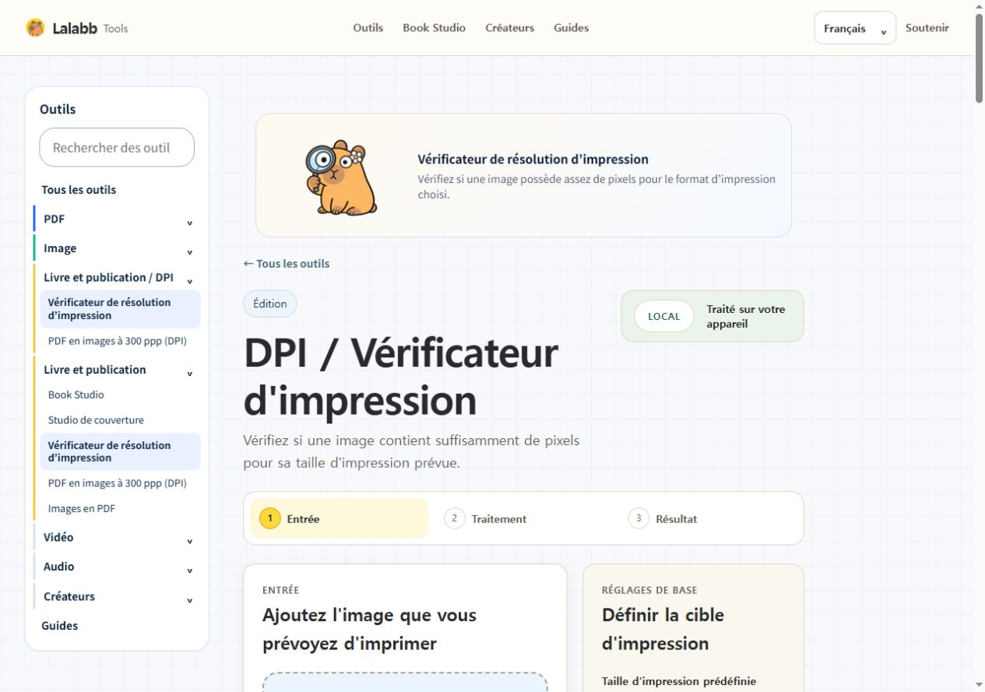
Task: Expand the Vidéo sidebar category
Action: coord(117,538)
